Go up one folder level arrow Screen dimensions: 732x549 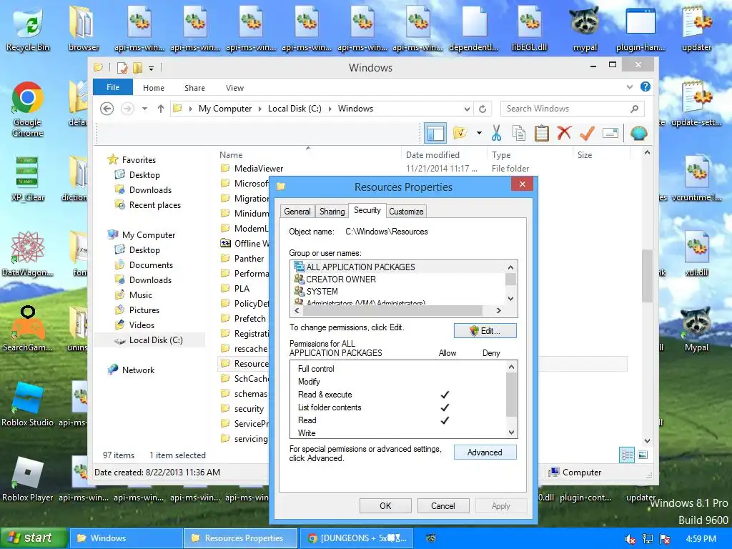pos(161,109)
